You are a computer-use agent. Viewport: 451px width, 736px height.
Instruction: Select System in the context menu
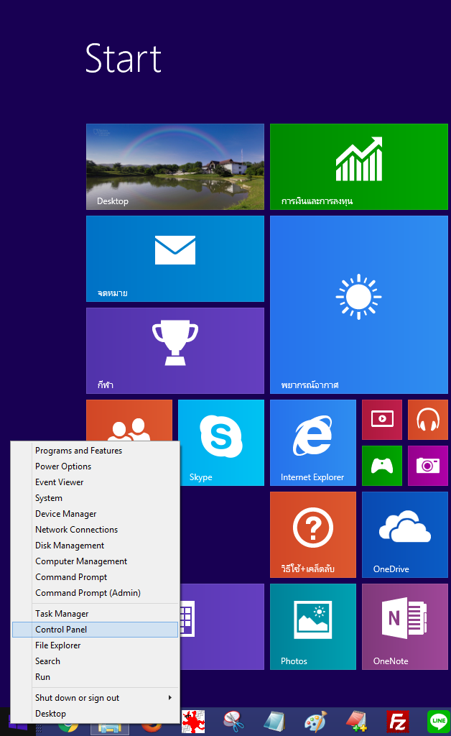pyautogui.click(x=96, y=498)
